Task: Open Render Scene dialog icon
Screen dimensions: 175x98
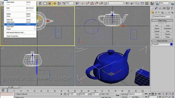Action: coord(157,4)
